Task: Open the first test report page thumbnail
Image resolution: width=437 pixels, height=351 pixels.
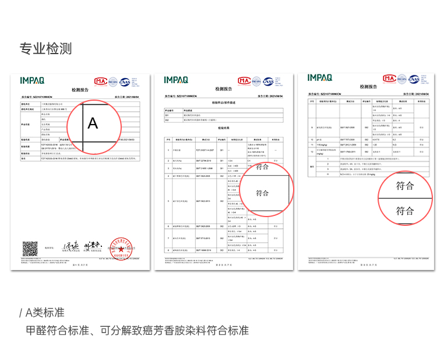Action: 80,172
